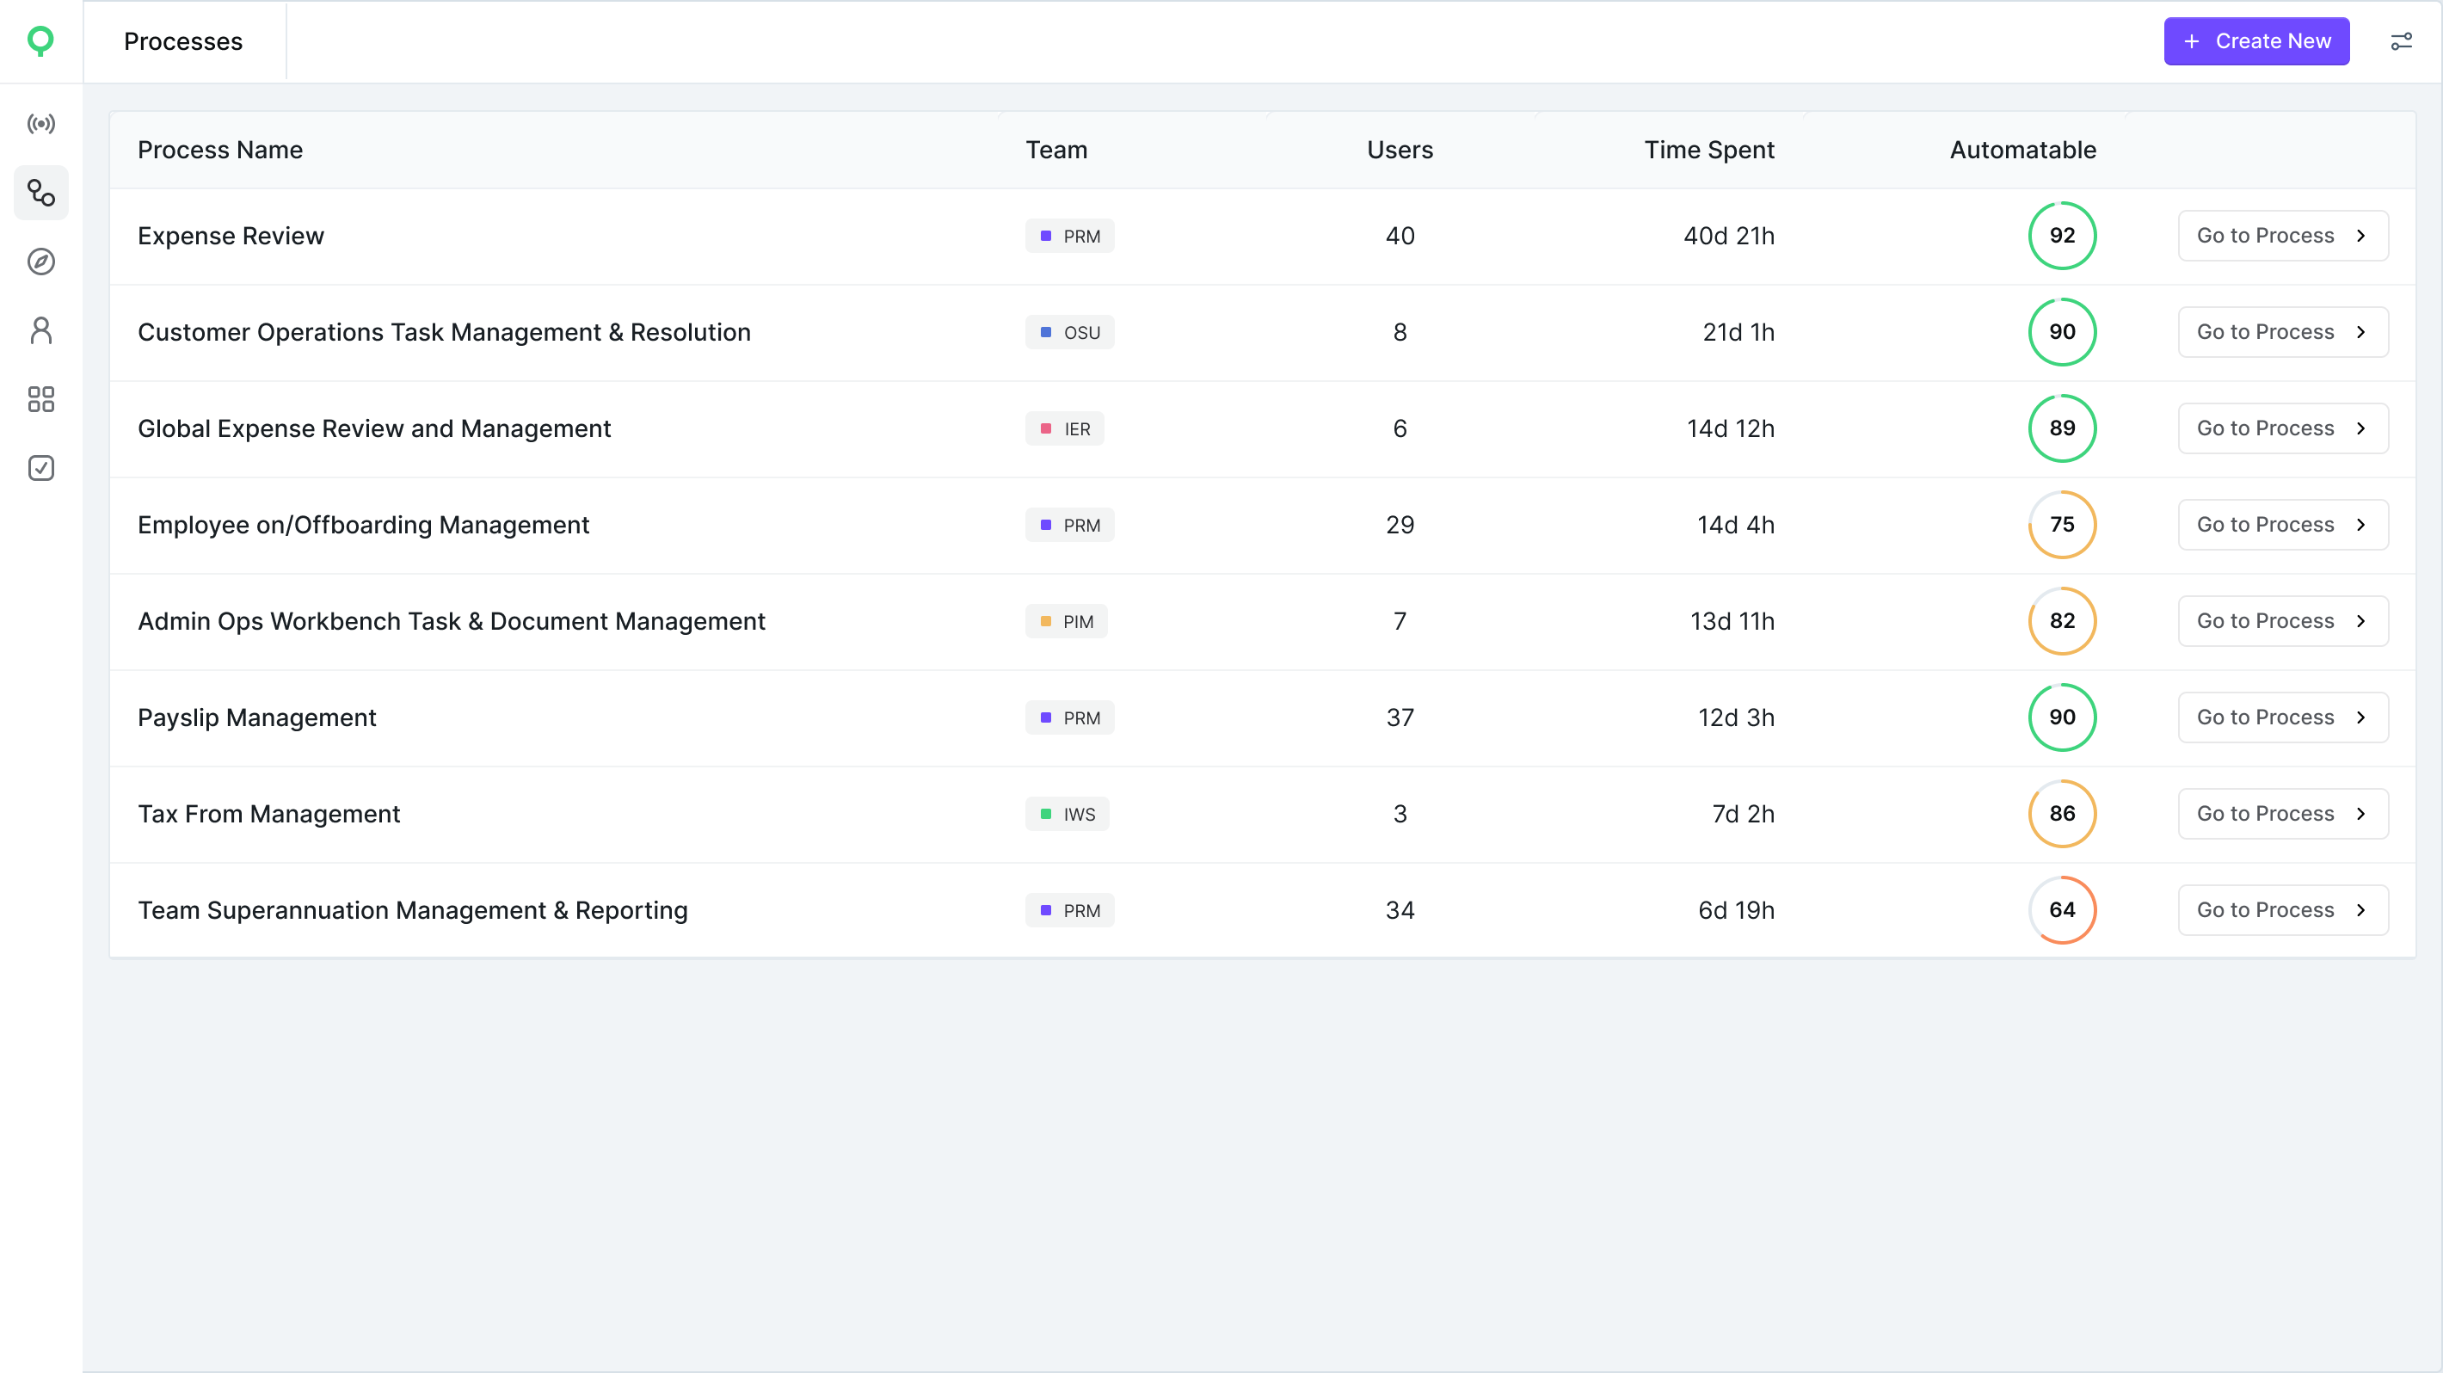Click the Team column header
The width and height of the screenshot is (2443, 1373).
point(1056,149)
